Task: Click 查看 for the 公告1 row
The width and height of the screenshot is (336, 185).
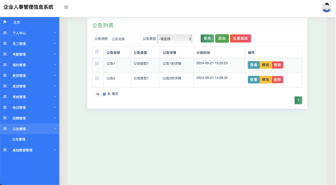Action: click(254, 65)
